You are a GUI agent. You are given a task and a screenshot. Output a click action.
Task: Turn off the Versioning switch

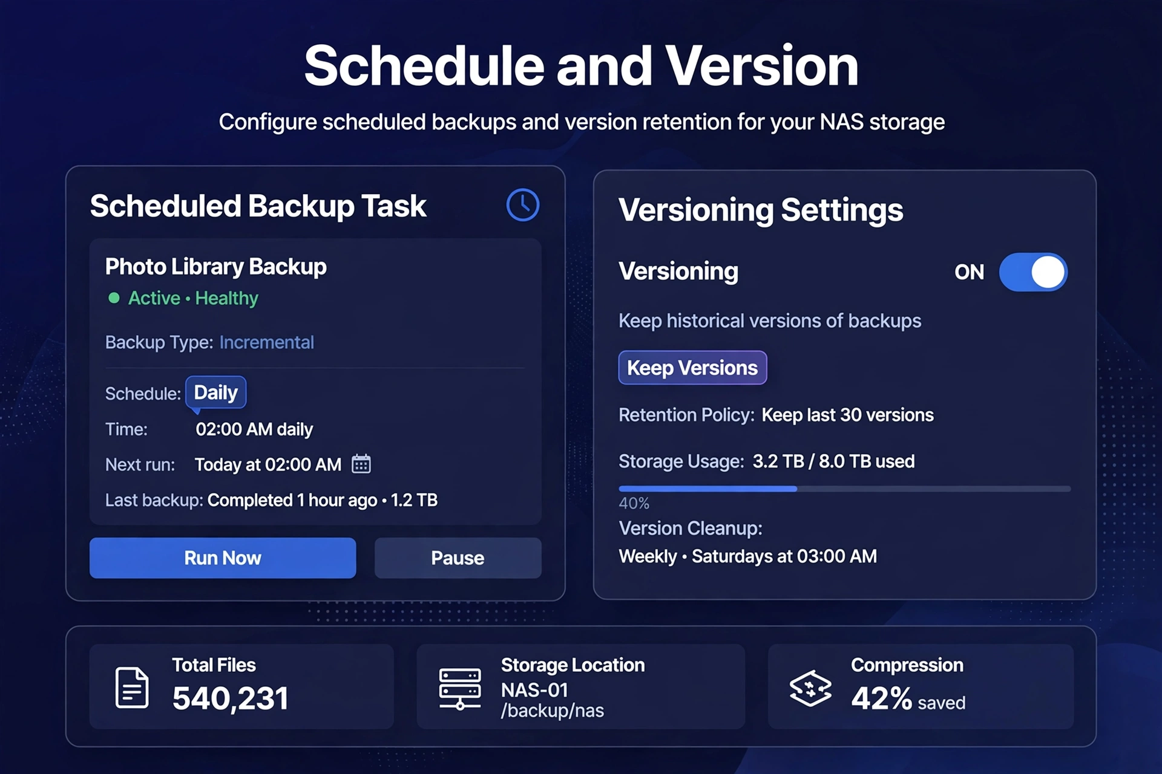(x=1033, y=272)
